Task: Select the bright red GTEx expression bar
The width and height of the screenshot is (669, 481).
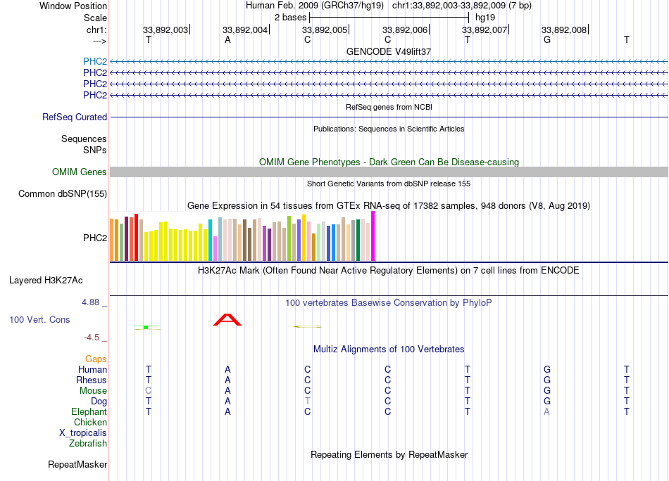Action: [136, 237]
